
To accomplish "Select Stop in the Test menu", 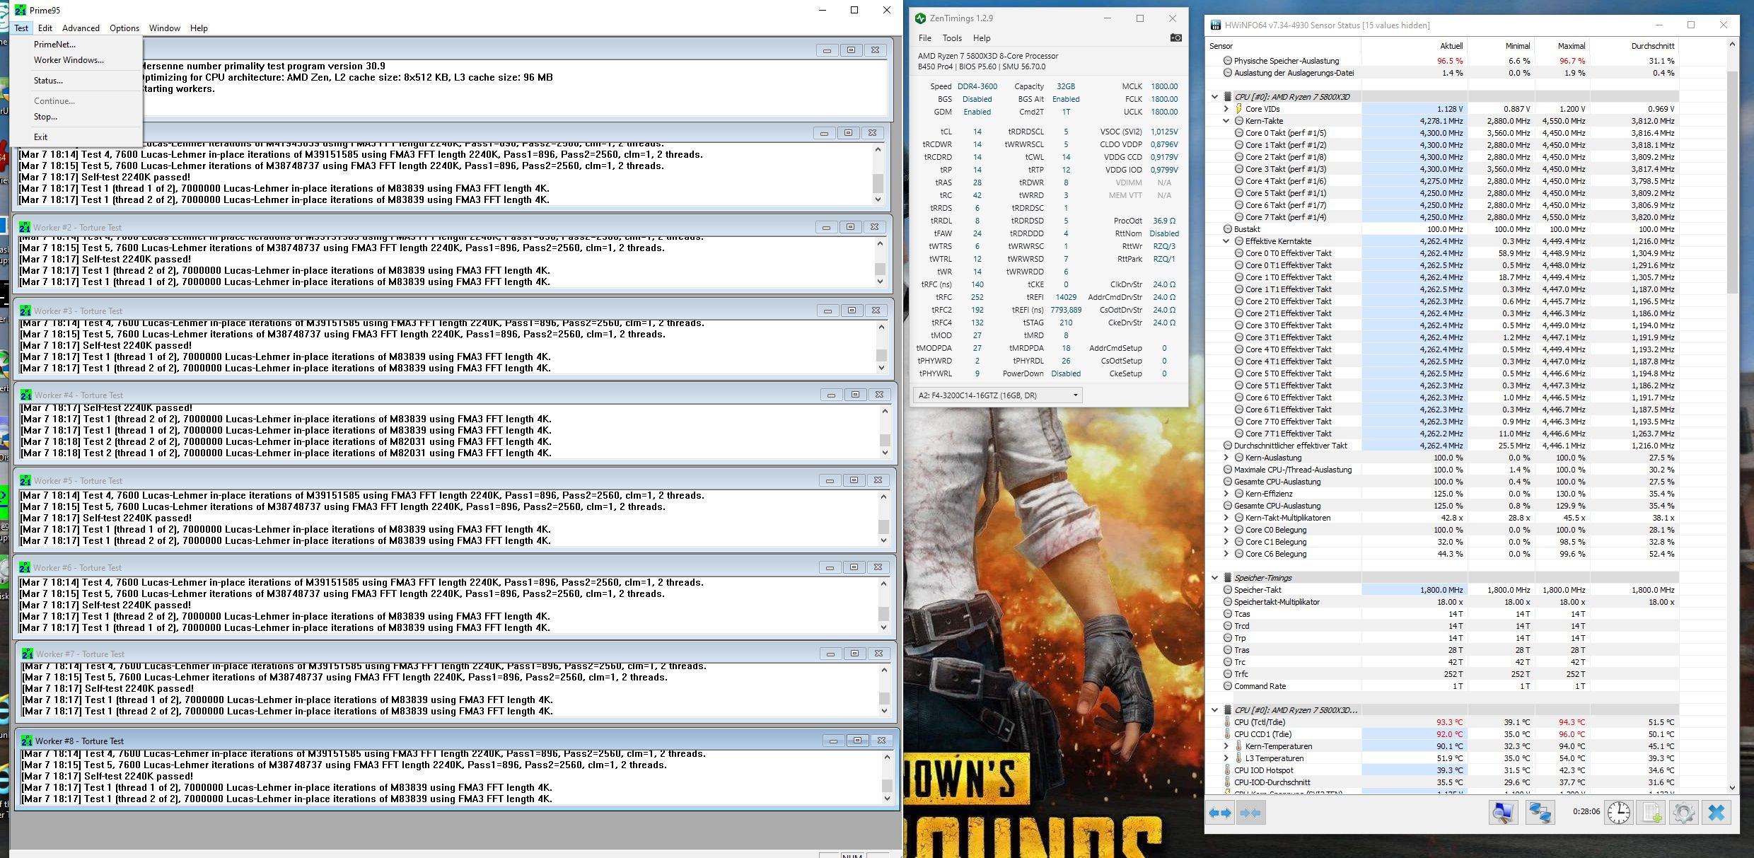I will 45,117.
